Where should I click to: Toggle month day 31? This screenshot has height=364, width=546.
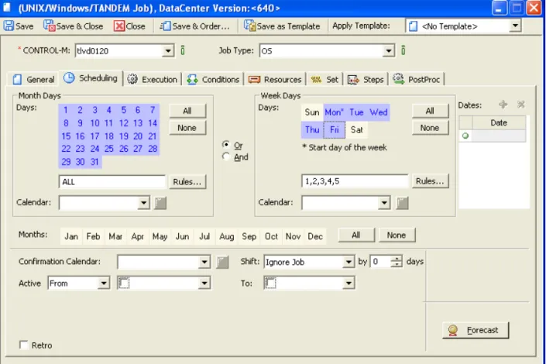(x=94, y=162)
